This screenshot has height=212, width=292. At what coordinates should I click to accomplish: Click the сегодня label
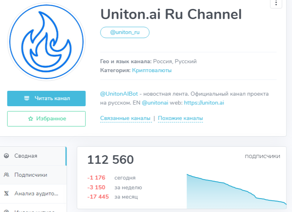125,178
